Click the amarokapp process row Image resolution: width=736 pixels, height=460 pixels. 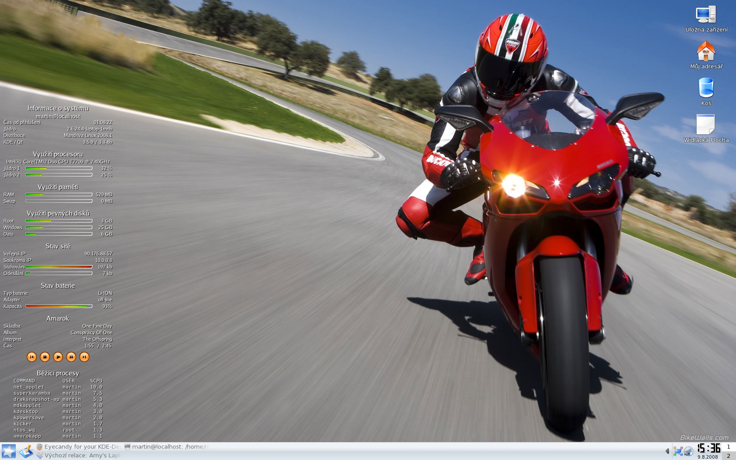coord(58,436)
